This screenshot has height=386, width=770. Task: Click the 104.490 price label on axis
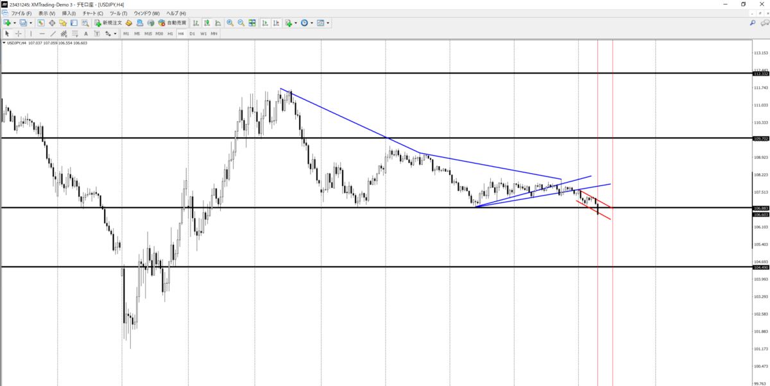point(761,267)
